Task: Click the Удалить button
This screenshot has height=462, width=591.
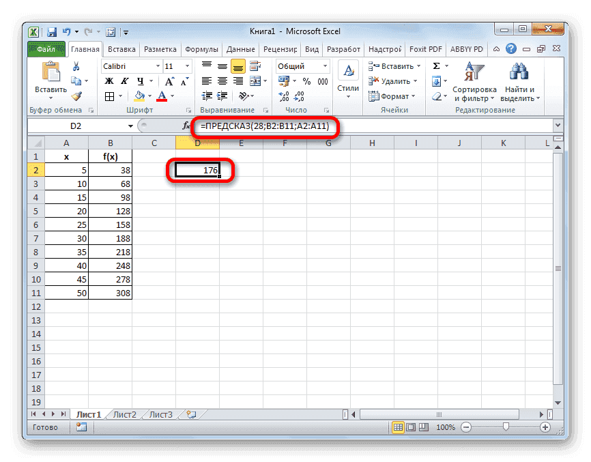Action: [x=391, y=81]
